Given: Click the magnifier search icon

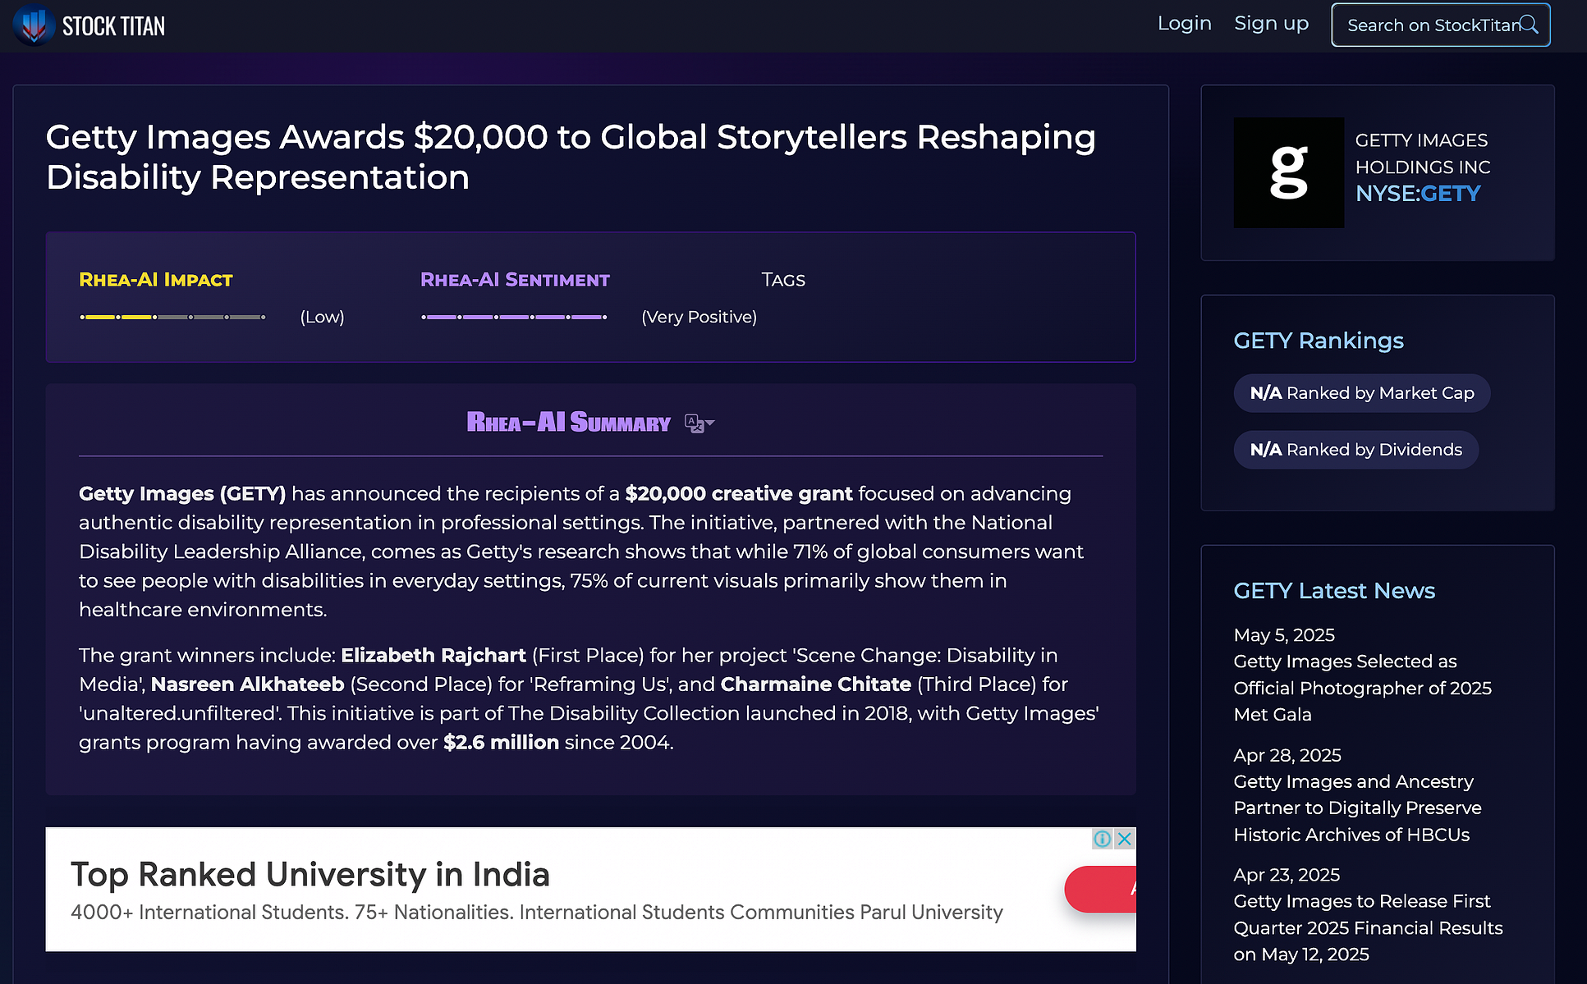Looking at the screenshot, I should [1528, 25].
